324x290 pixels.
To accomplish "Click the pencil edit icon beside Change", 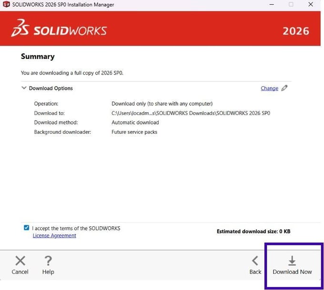I will (284, 88).
